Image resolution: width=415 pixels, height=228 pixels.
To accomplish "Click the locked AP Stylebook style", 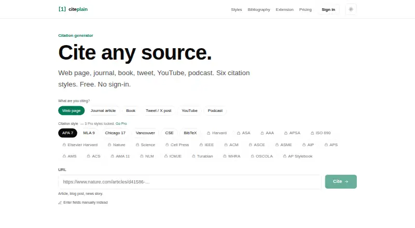I will tap(298, 156).
